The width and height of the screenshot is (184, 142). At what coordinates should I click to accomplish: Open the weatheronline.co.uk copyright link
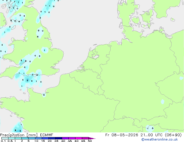tap(159, 139)
